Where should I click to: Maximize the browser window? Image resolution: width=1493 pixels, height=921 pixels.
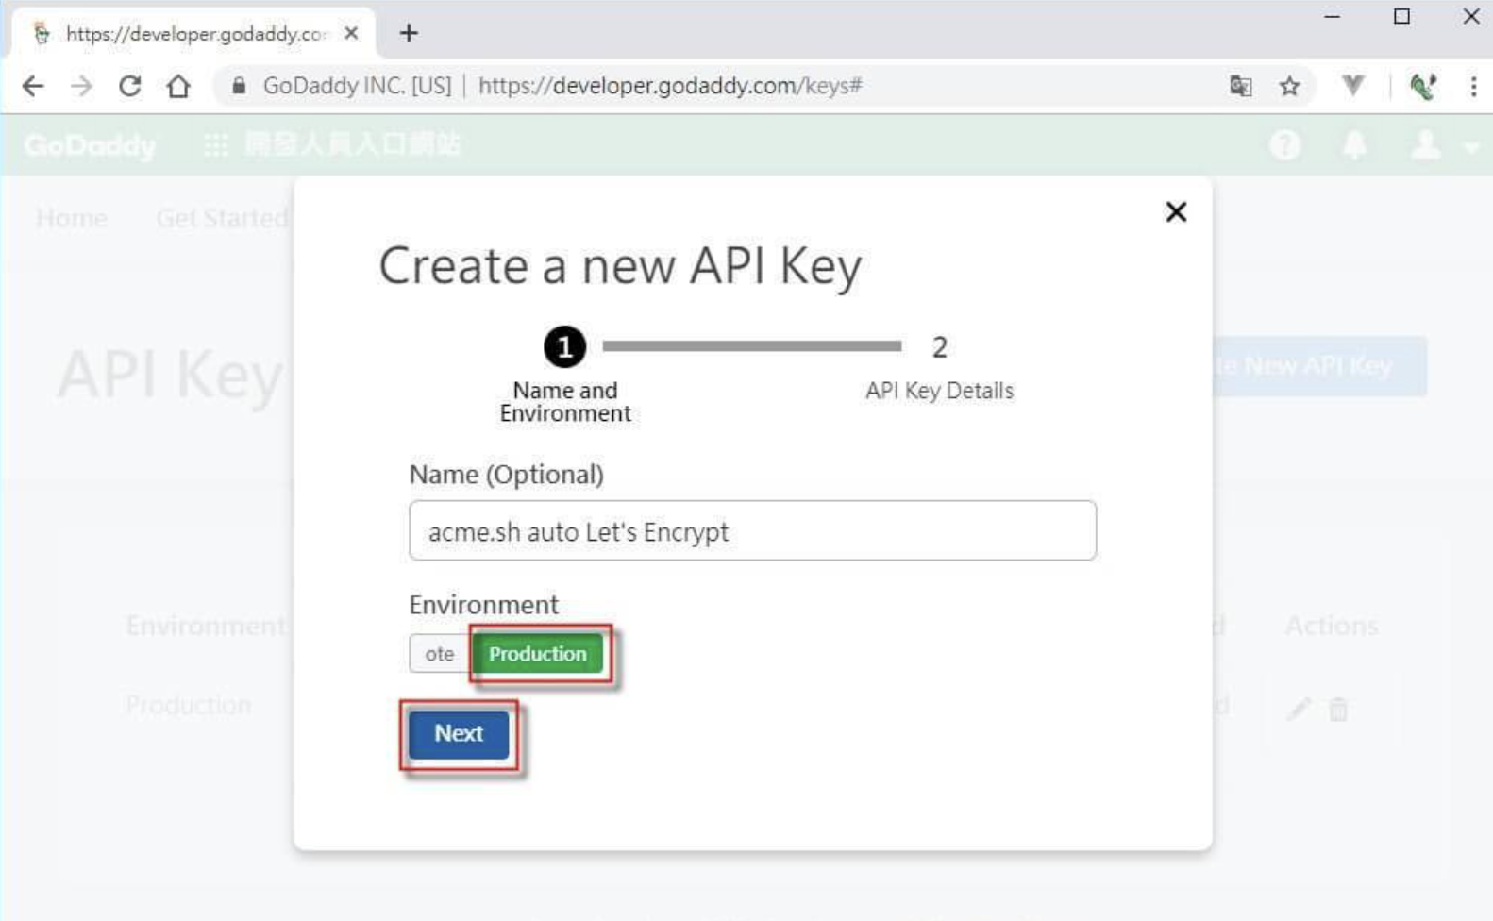[1401, 17]
